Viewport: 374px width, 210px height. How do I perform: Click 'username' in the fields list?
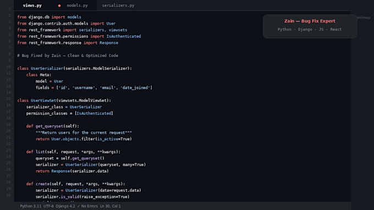click(83, 88)
